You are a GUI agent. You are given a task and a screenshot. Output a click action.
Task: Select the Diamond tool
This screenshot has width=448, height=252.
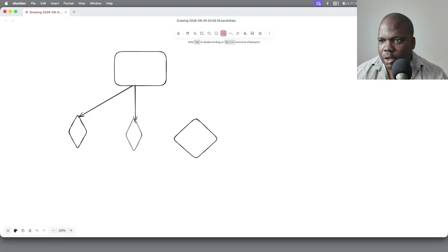click(x=209, y=33)
